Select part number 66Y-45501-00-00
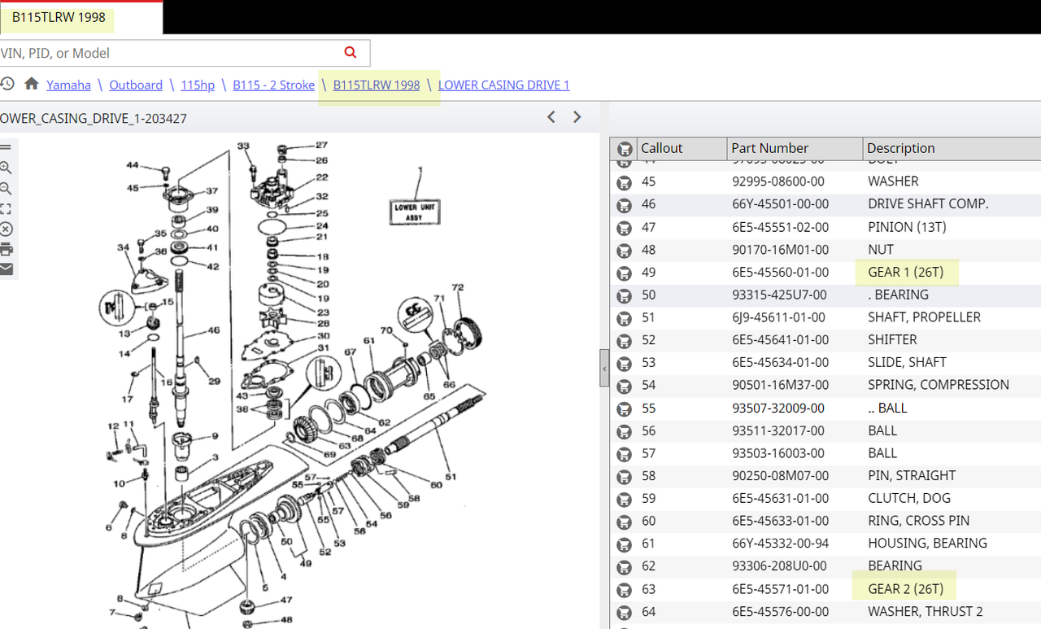The image size is (1041, 629). (781, 204)
